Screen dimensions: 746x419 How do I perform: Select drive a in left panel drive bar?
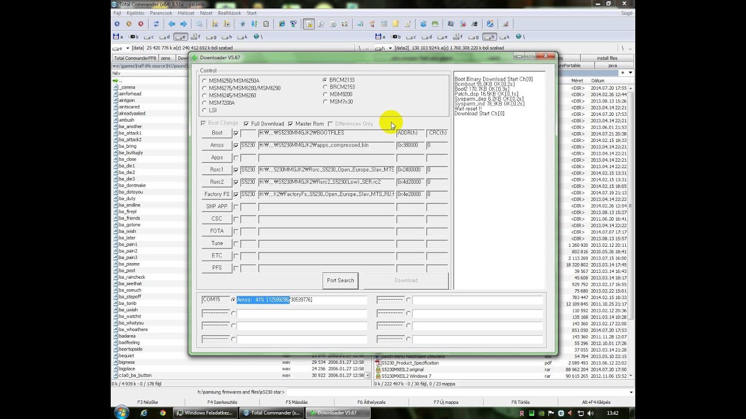pyautogui.click(x=119, y=36)
